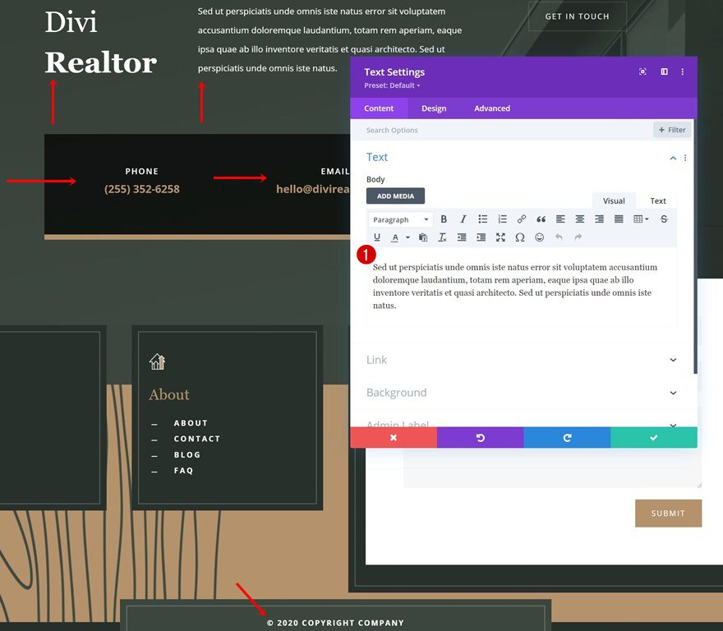Image resolution: width=723 pixels, height=631 pixels.
Task: Open the text color picker dropdown
Action: tap(406, 237)
